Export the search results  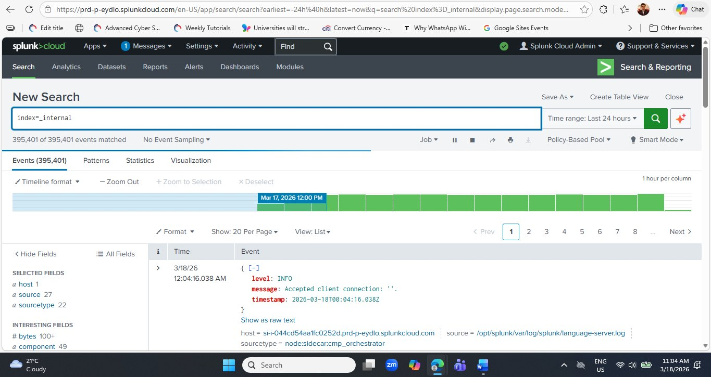pyautogui.click(x=528, y=139)
